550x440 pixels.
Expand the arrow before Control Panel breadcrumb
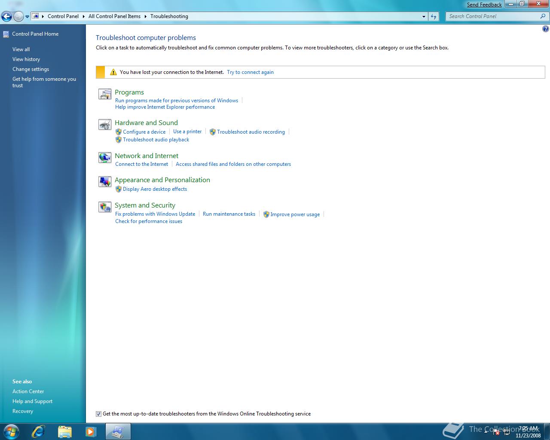43,16
